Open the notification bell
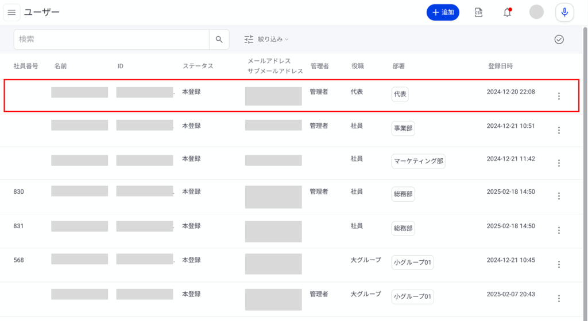The image size is (588, 321). coord(508,13)
